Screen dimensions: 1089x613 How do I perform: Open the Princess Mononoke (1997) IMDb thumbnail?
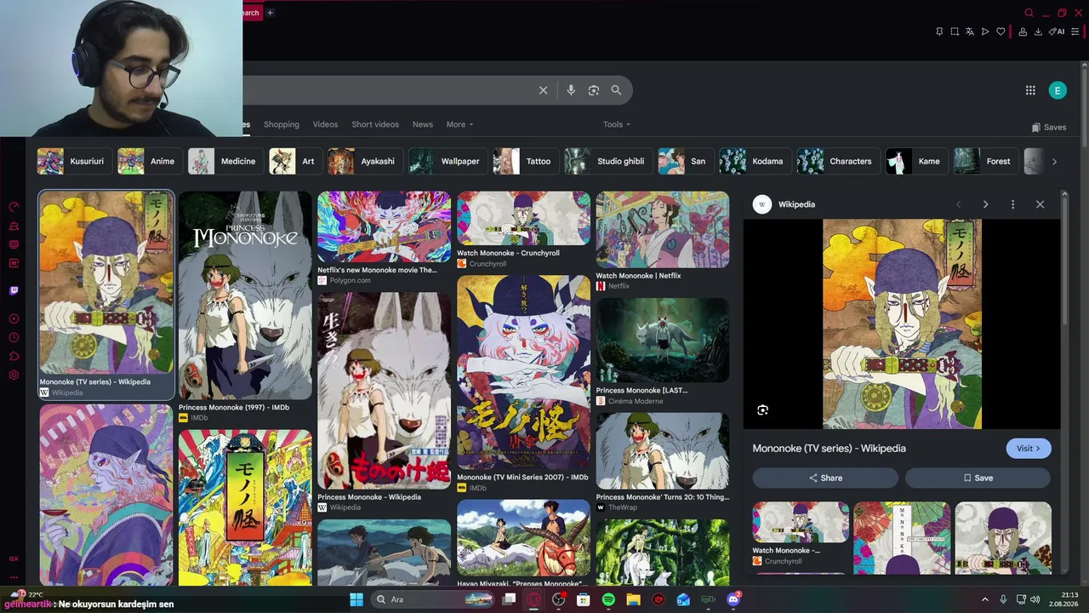245,295
